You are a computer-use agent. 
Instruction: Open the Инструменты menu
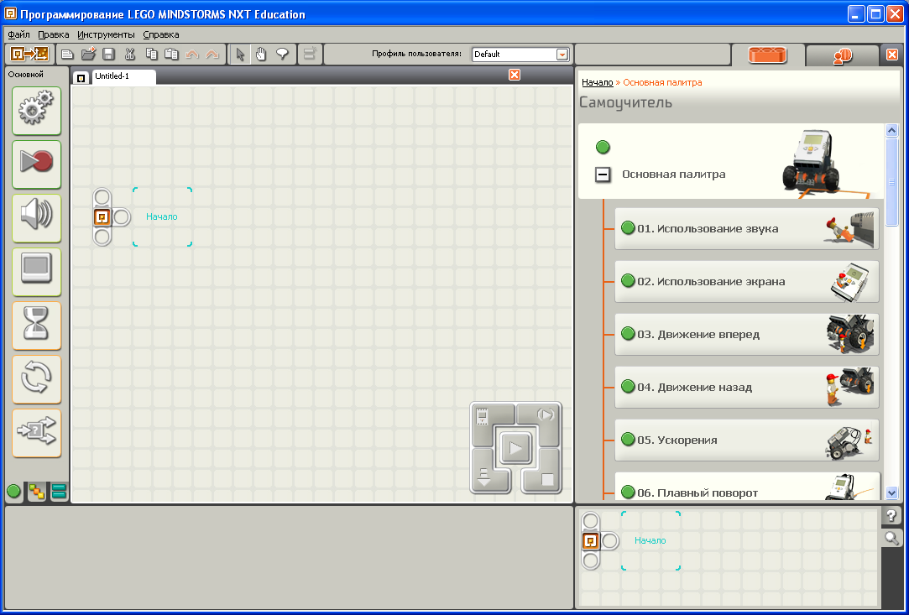click(x=106, y=34)
